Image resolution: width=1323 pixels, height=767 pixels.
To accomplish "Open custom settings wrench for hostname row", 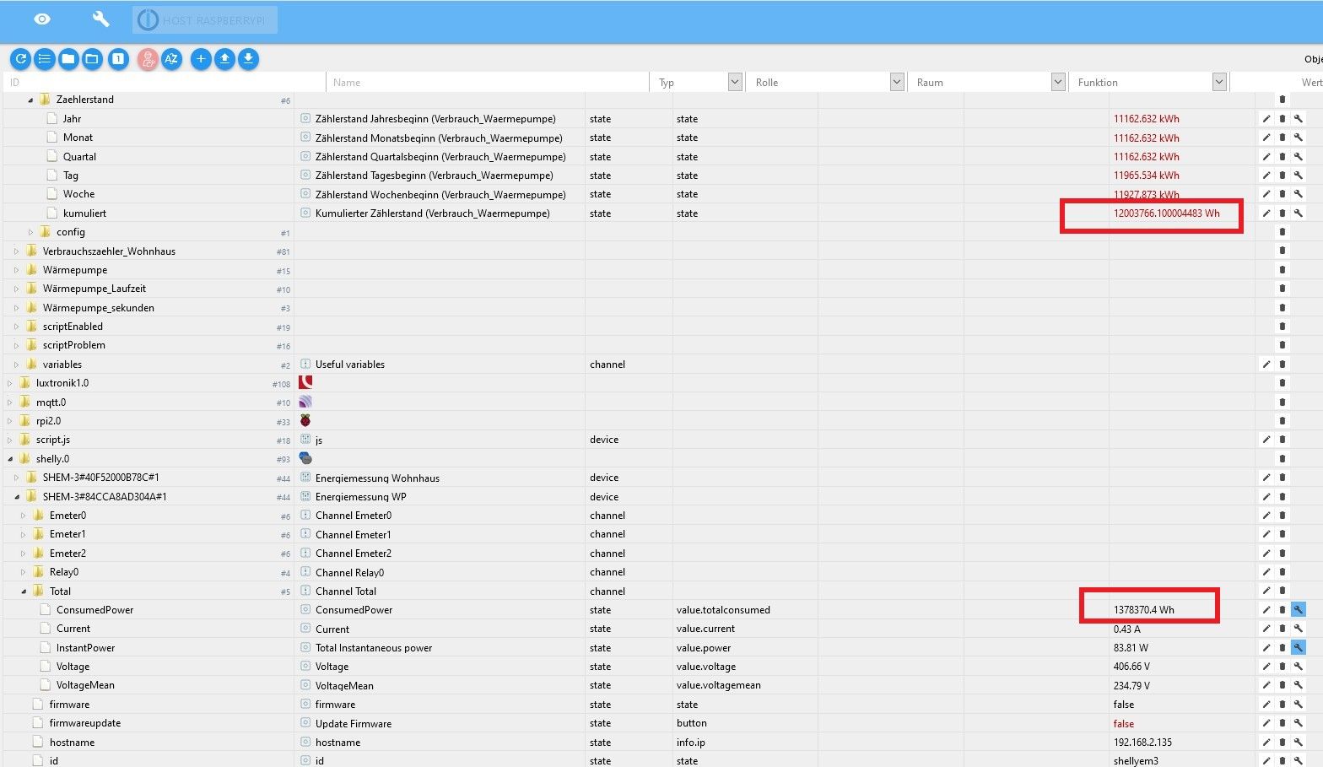I will (x=1299, y=743).
